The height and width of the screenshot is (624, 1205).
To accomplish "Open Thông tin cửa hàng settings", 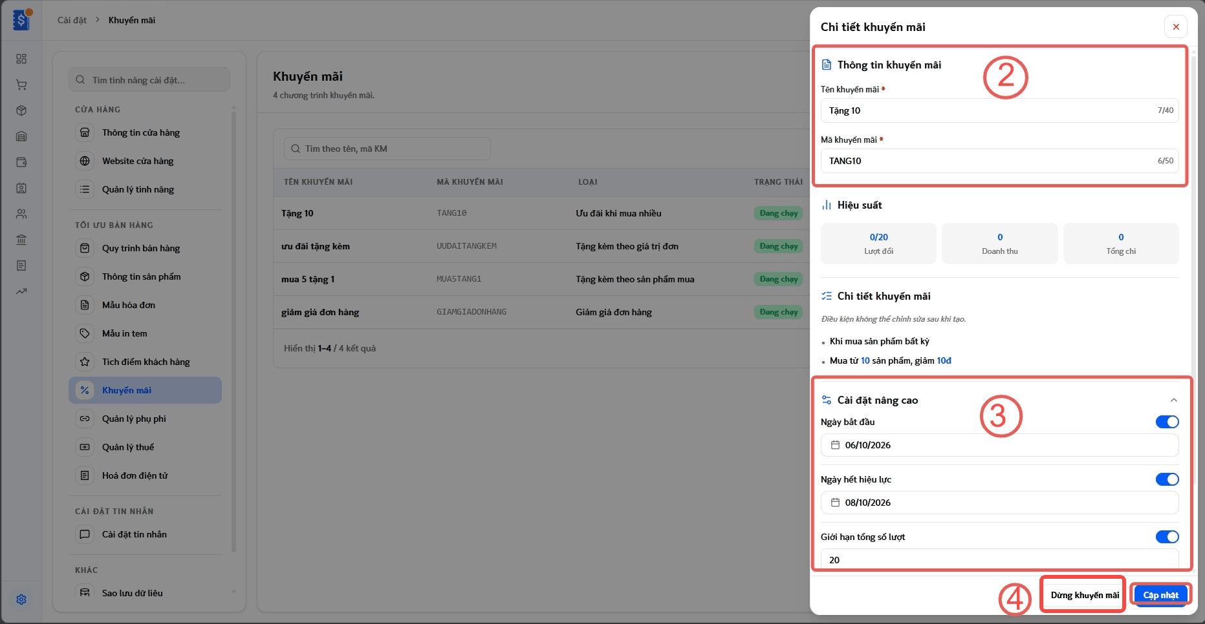I will point(145,132).
